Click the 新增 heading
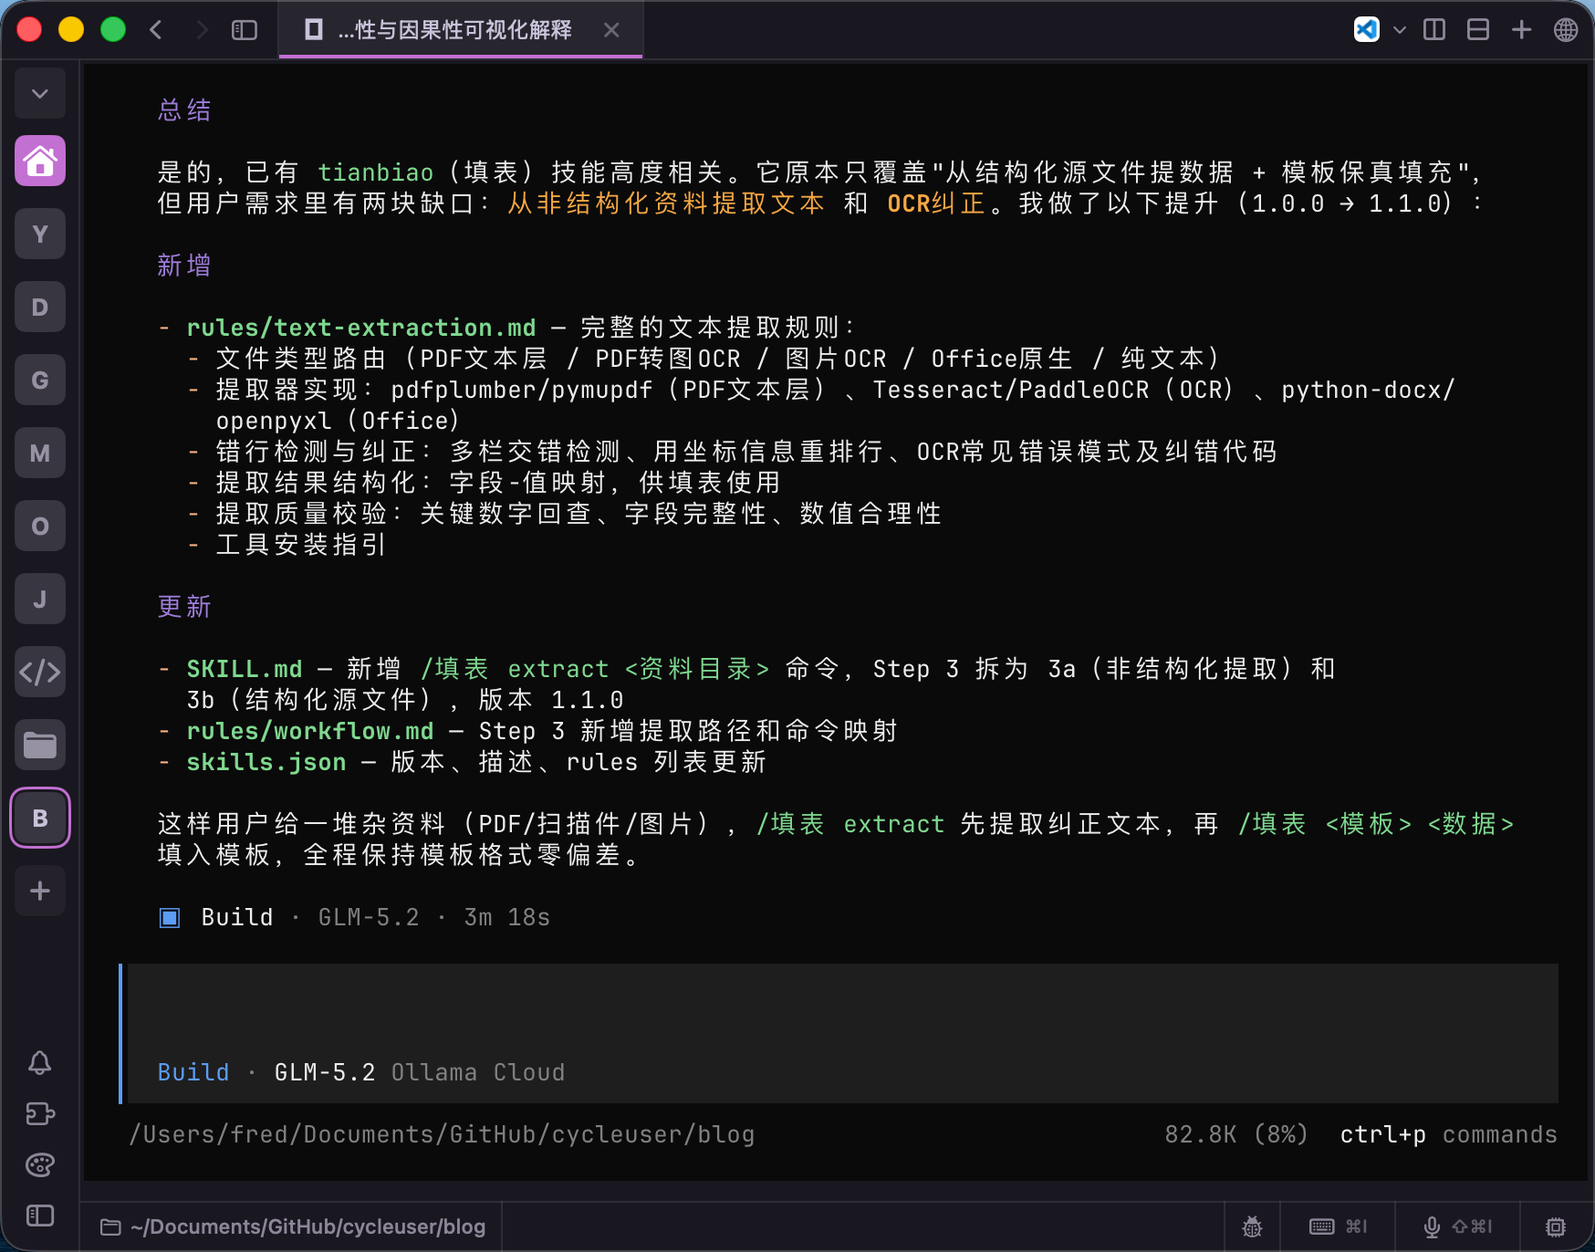Screen dimensions: 1595x1252 (x=184, y=266)
